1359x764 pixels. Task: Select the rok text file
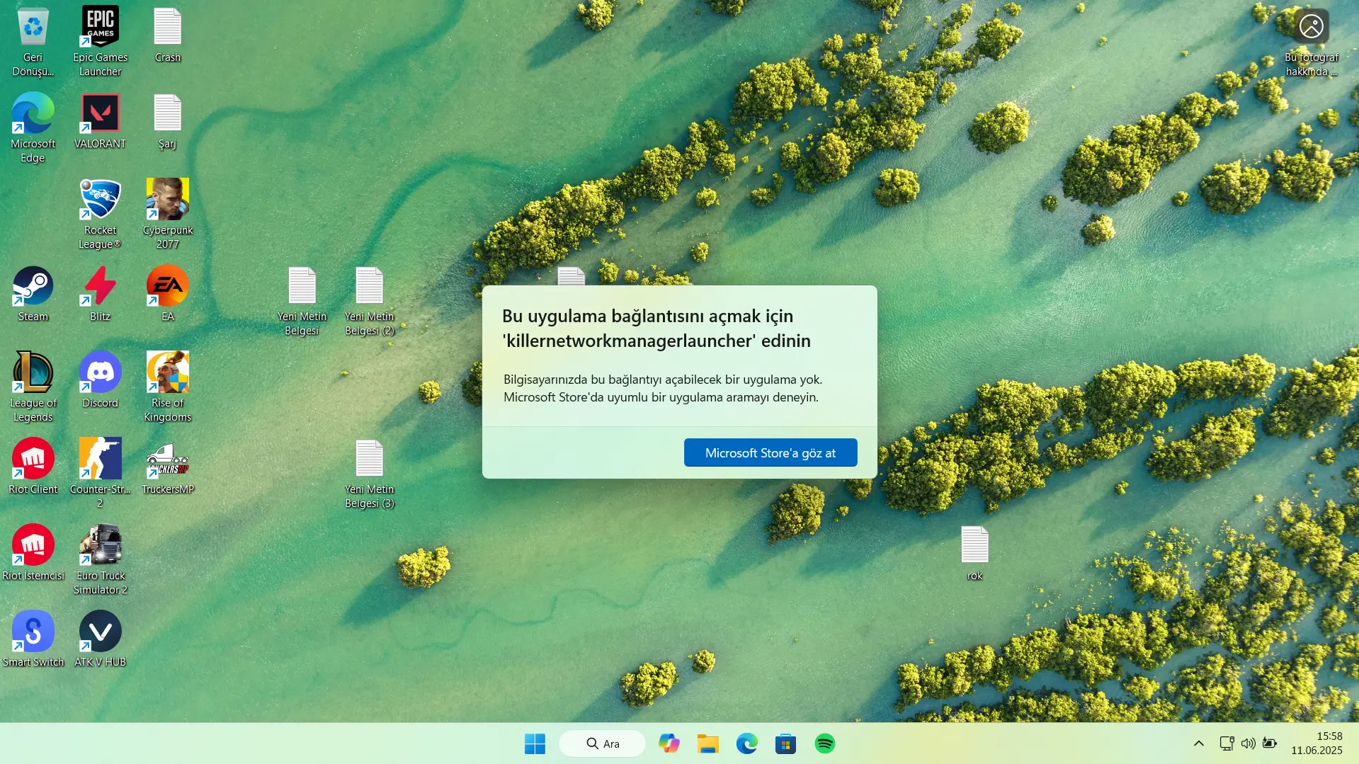[x=974, y=553]
